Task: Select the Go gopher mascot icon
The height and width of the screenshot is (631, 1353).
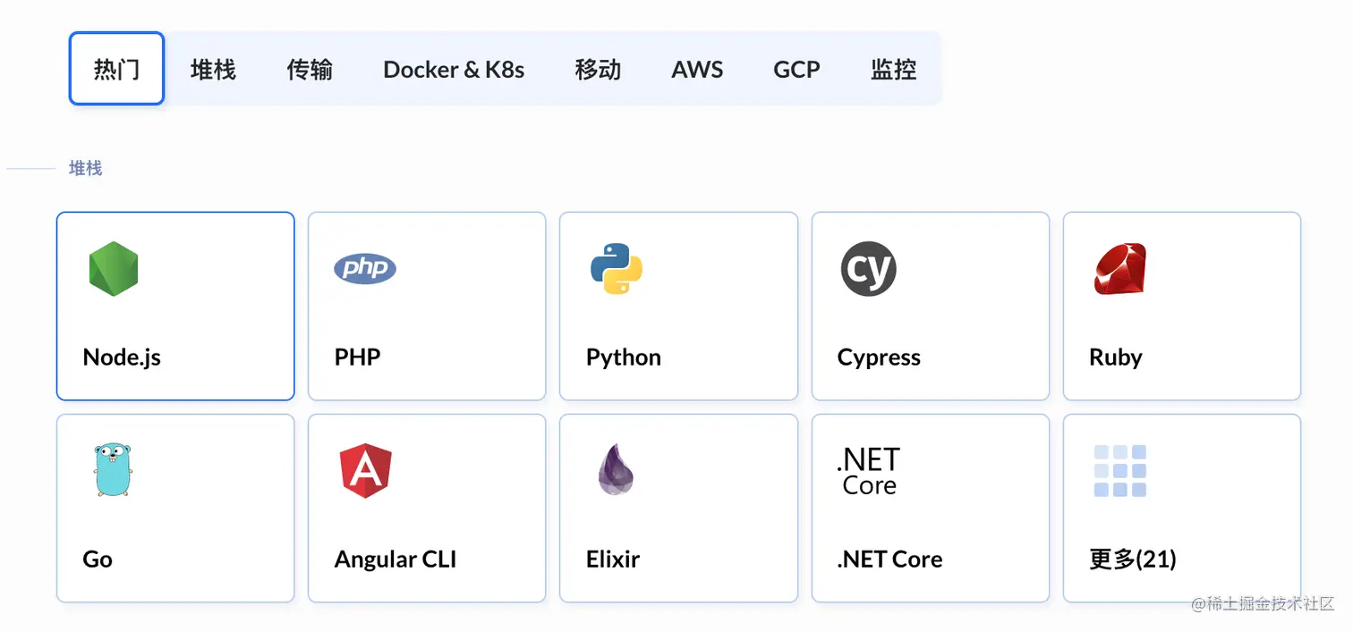Action: 113,469
